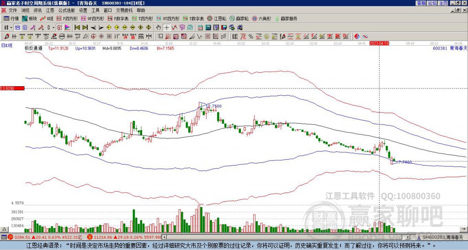
Task: Switch to the K线 chart view
Action: (x=47, y=18)
